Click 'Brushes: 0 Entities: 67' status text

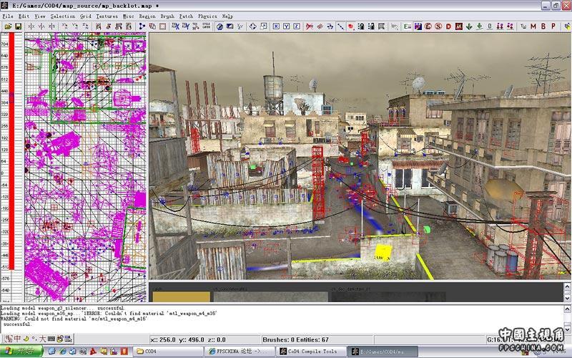(295, 339)
